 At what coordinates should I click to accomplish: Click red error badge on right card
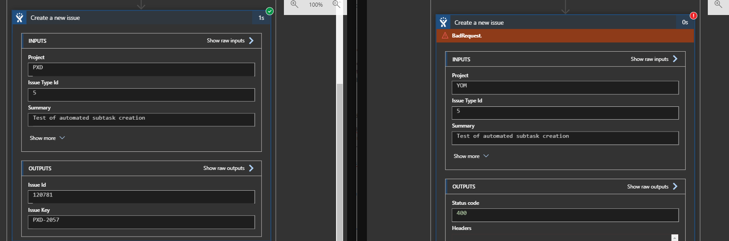click(694, 15)
